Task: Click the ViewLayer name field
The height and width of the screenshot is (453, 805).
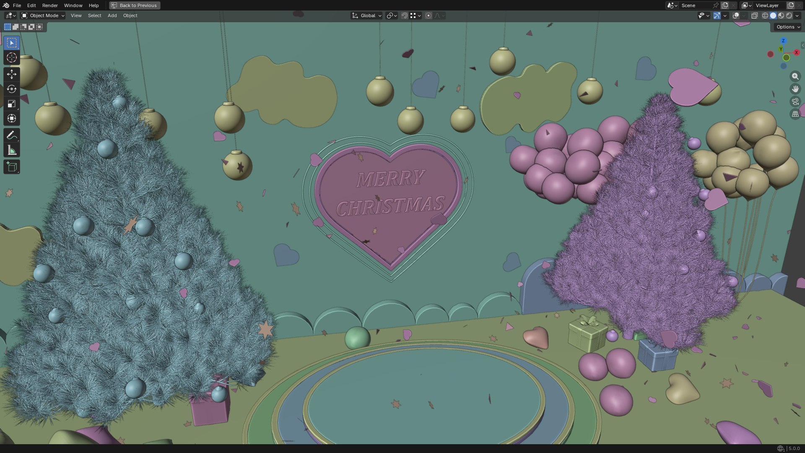Action: coord(770,5)
